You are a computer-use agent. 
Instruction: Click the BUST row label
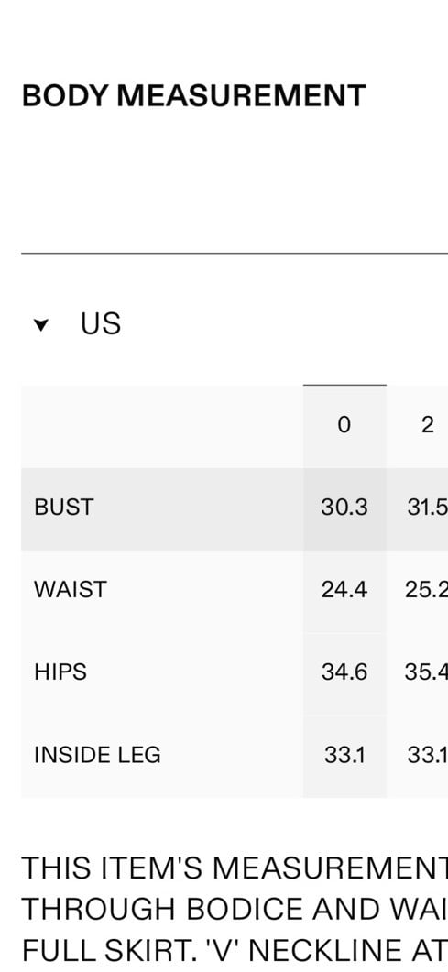pyautogui.click(x=64, y=508)
